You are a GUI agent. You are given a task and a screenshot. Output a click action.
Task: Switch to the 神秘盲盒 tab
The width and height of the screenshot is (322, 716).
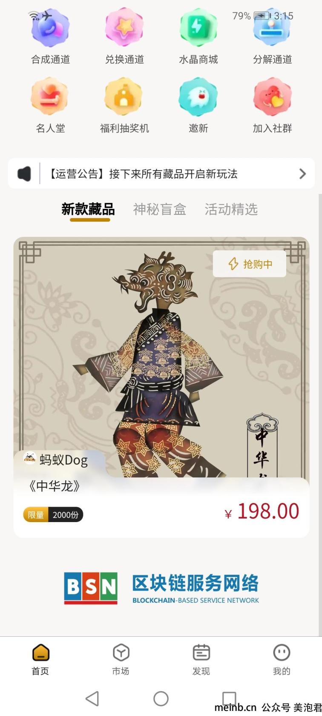160,209
